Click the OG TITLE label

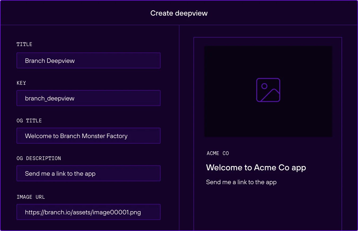tap(29, 121)
